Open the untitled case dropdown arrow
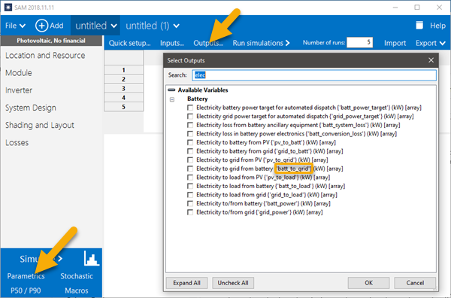Viewport: 451px width, 298px height. pos(114,26)
